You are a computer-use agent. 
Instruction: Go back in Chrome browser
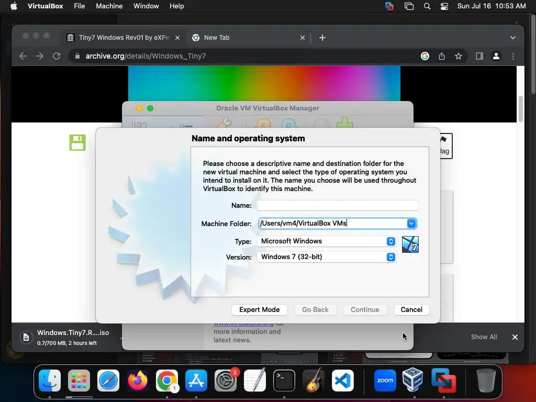click(23, 56)
